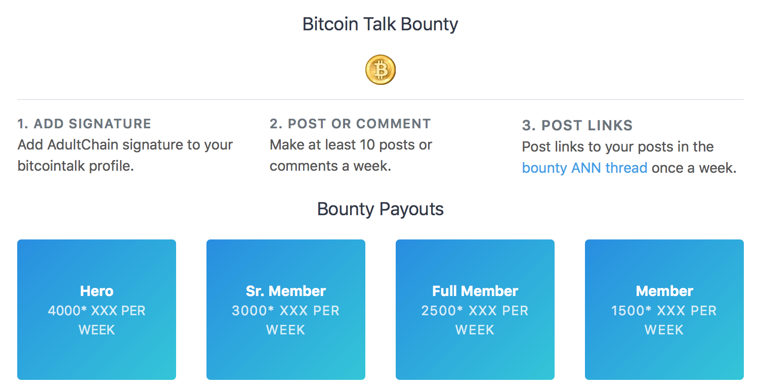Click the 3000* XXX PER WEEK amount
Image resolution: width=757 pixels, height=392 pixels.
286,320
